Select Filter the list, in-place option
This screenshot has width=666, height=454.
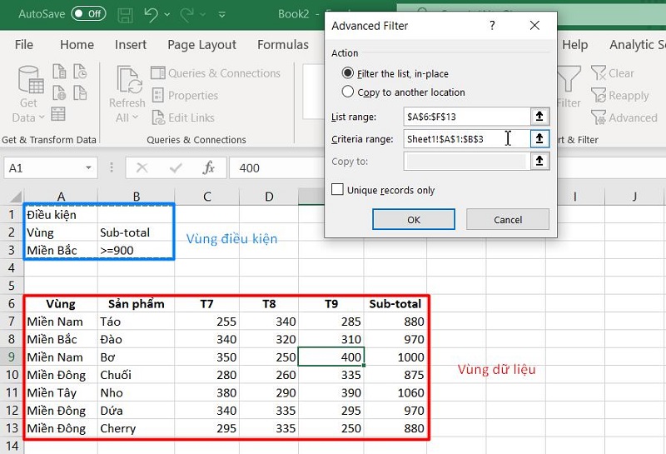348,73
